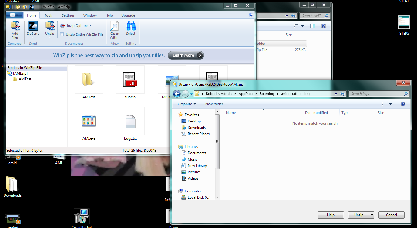417x228 pixels.
Task: Open the Organize dropdown in Unzip dialog
Action: pyautogui.click(x=187, y=104)
